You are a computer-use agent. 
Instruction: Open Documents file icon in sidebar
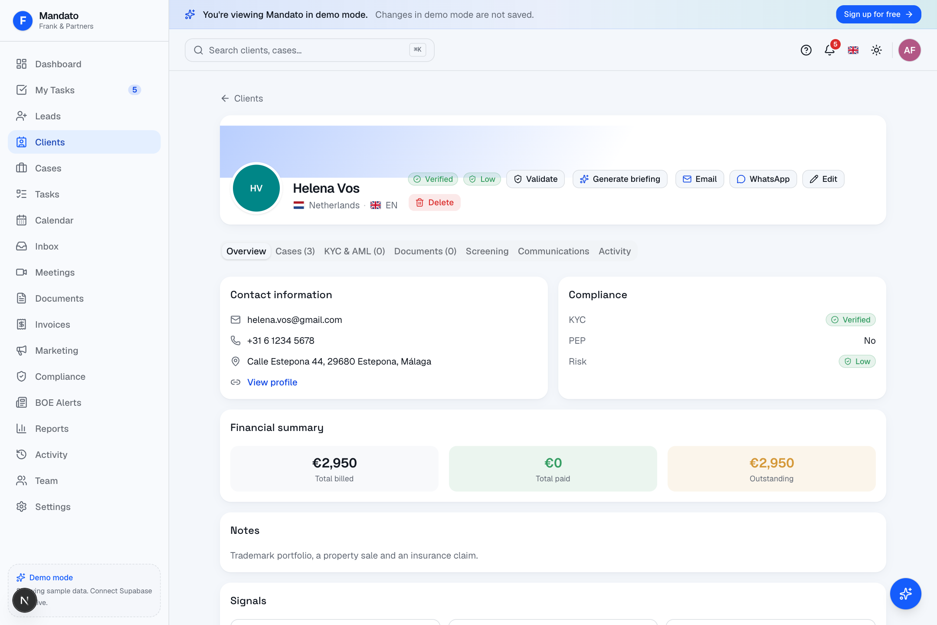point(21,298)
